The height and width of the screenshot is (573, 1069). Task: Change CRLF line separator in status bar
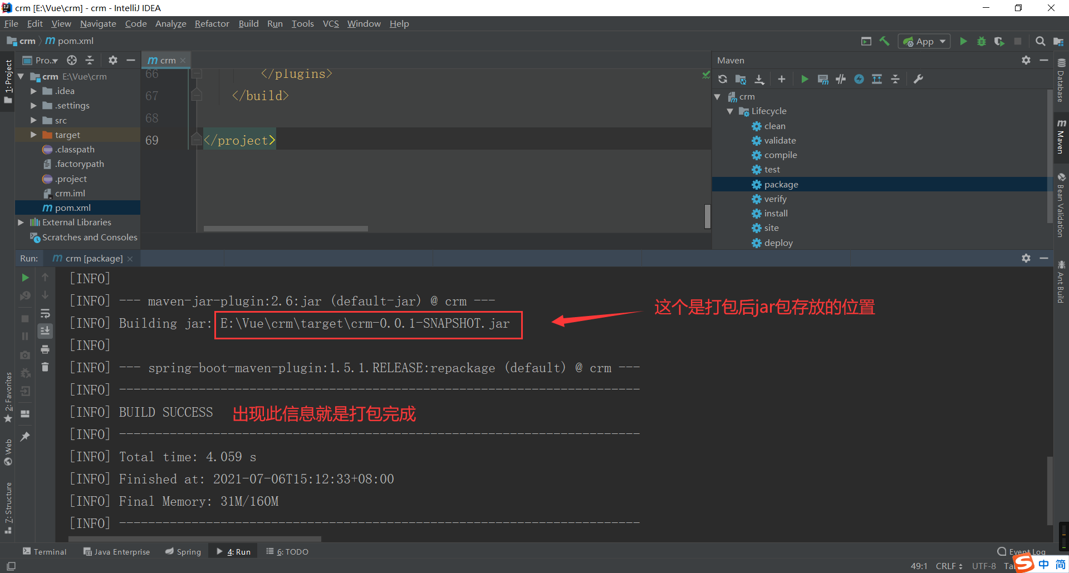pos(949,566)
